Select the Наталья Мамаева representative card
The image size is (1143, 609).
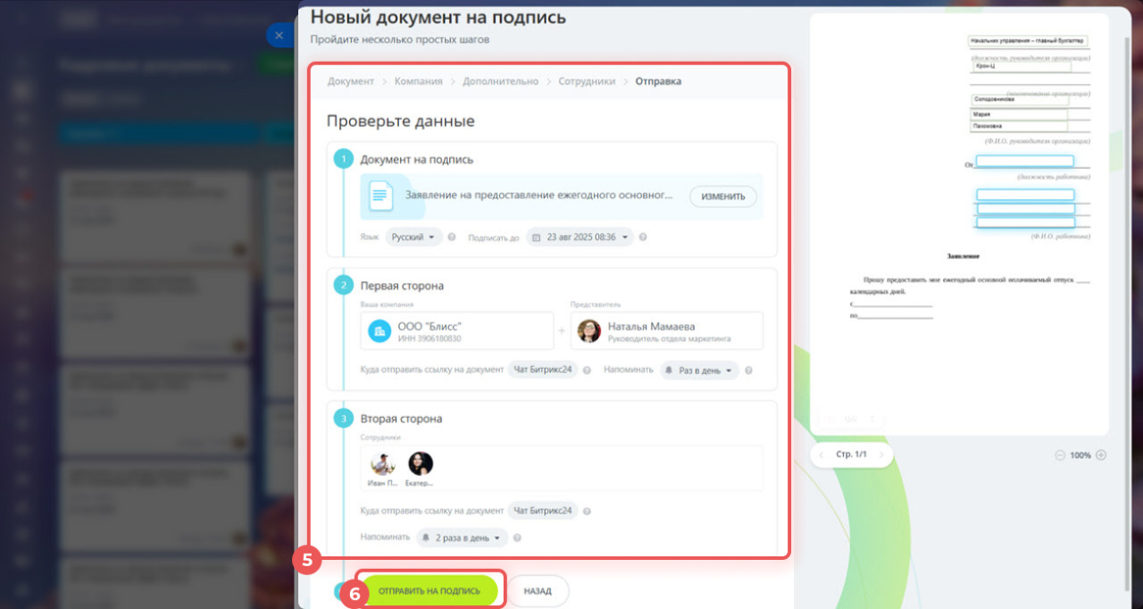pos(667,331)
